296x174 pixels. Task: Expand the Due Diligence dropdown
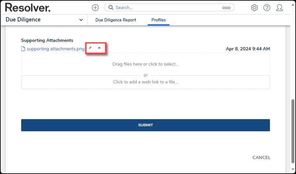coord(44,20)
